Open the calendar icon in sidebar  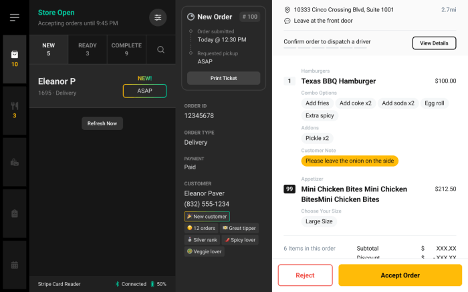pos(15,265)
